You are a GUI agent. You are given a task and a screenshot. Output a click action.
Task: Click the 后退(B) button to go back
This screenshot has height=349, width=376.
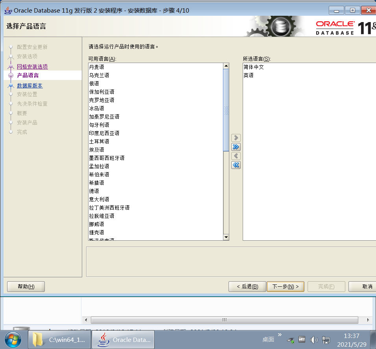tap(247, 286)
